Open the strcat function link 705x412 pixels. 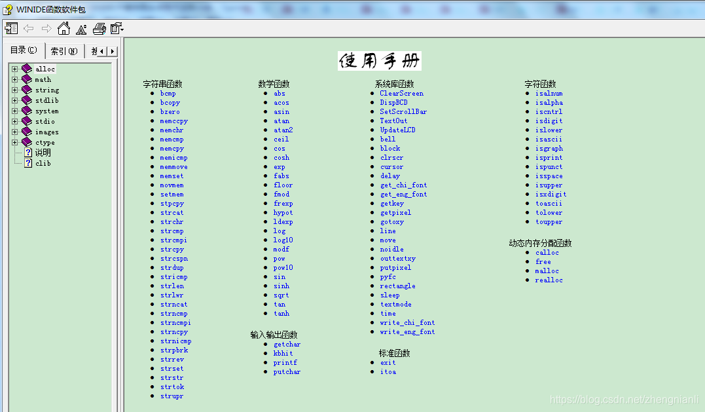(172, 213)
